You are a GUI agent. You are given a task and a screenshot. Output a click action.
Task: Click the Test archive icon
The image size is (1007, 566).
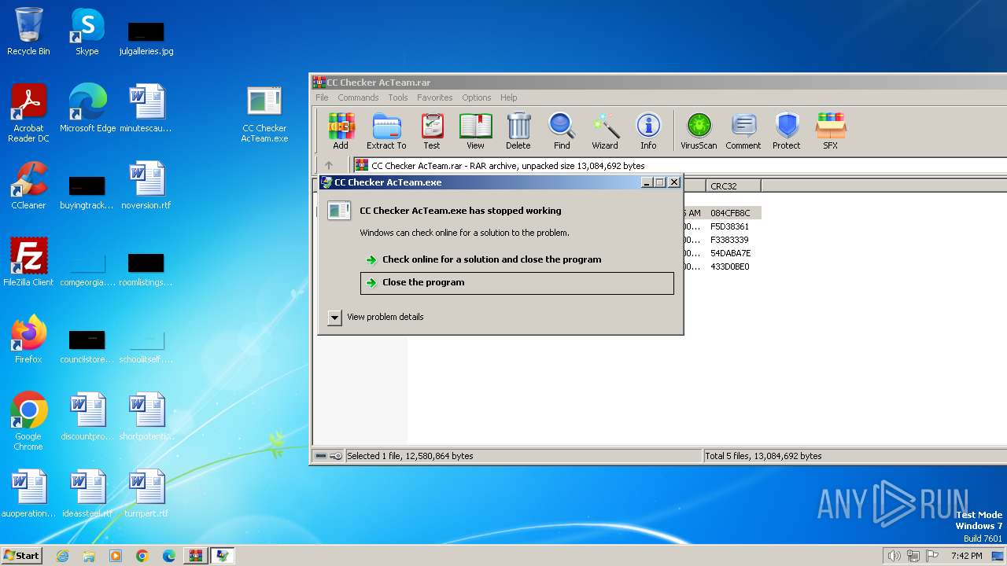(432, 130)
